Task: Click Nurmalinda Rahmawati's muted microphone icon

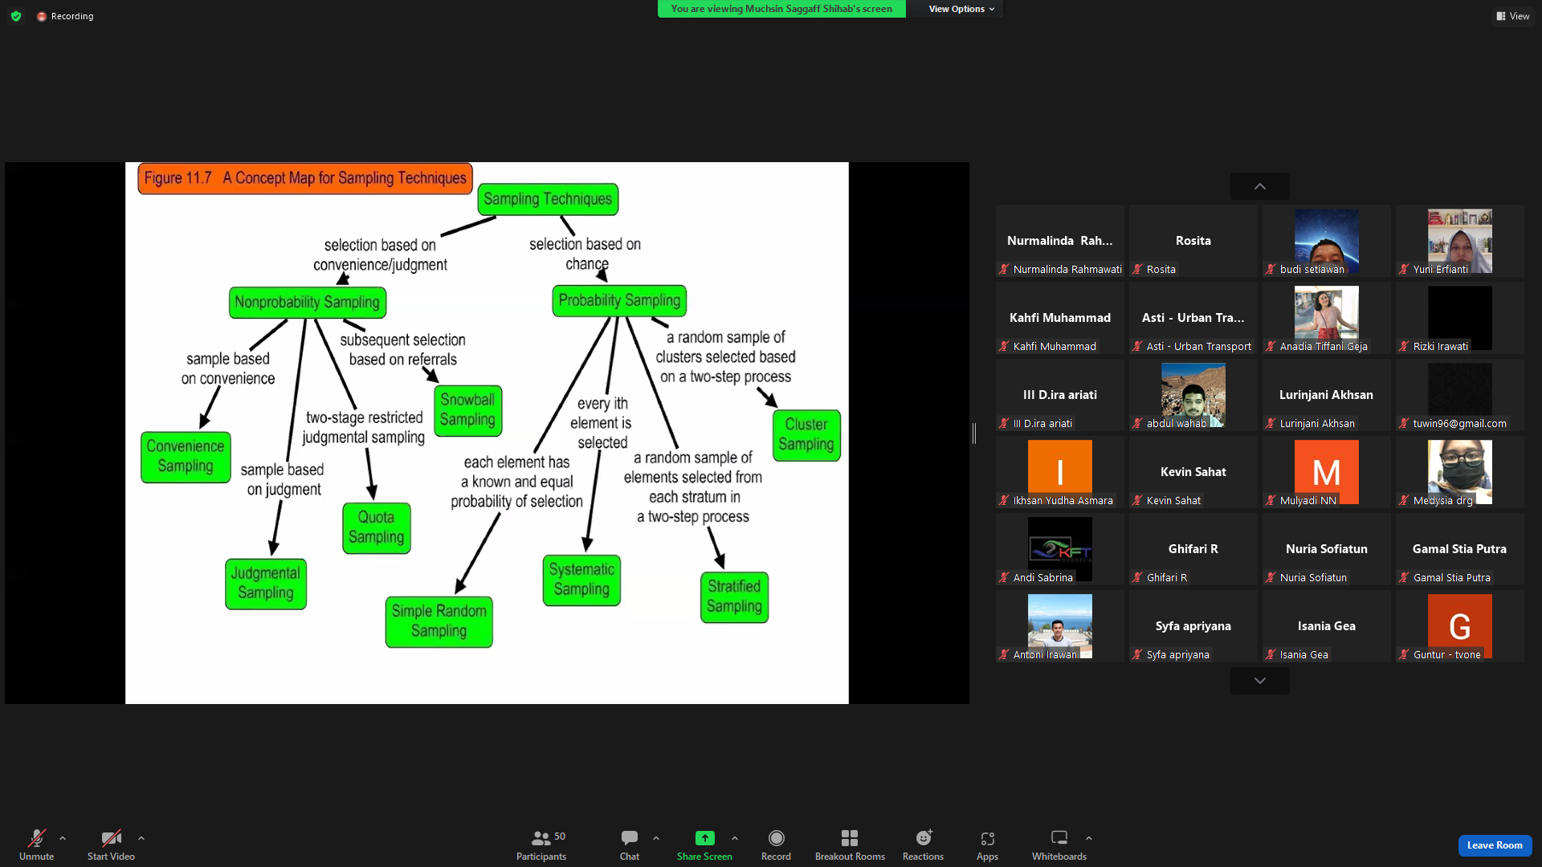Action: [1004, 270]
